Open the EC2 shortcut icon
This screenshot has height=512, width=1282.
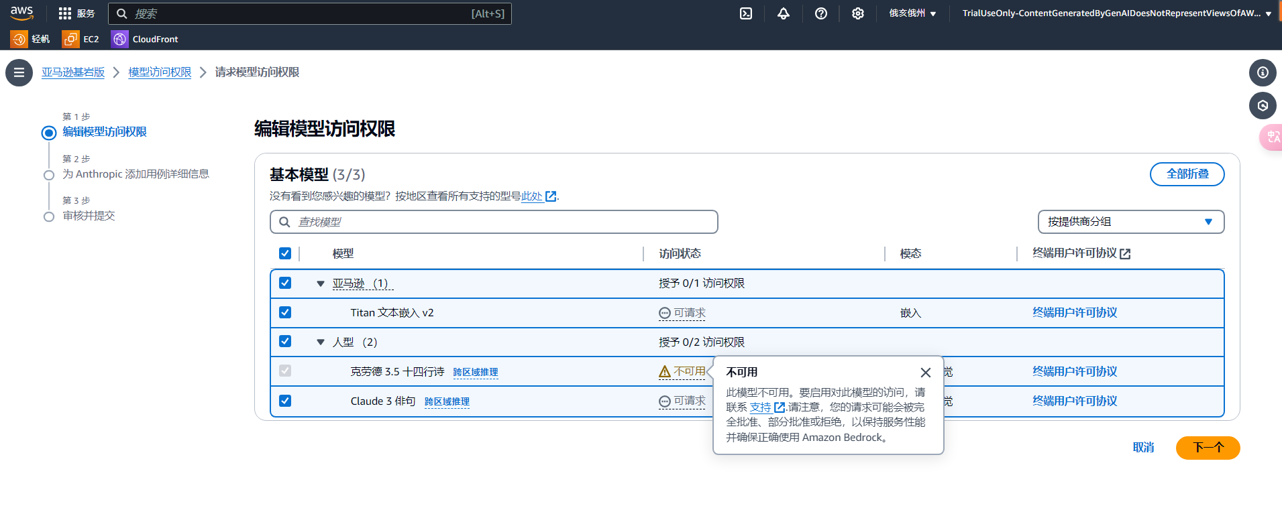70,39
